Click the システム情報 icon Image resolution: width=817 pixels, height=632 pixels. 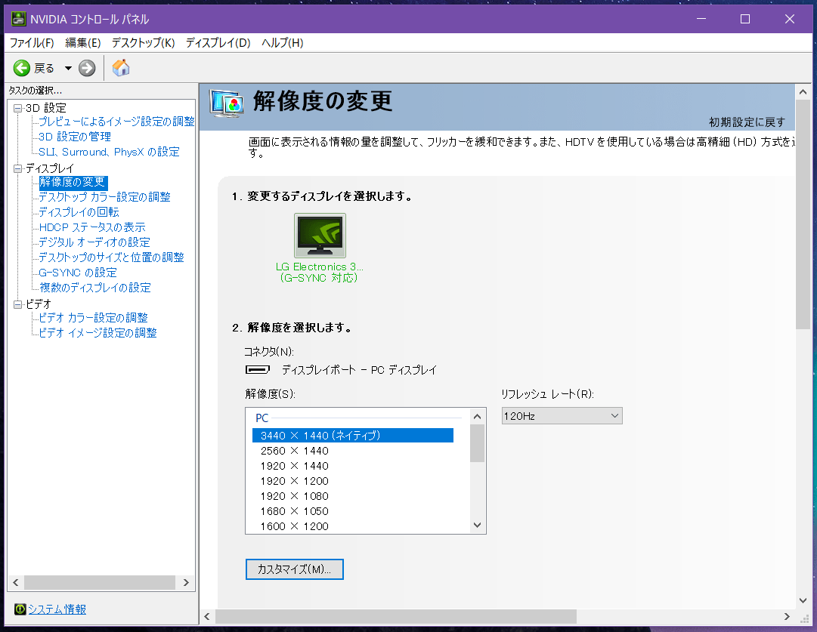tap(20, 609)
